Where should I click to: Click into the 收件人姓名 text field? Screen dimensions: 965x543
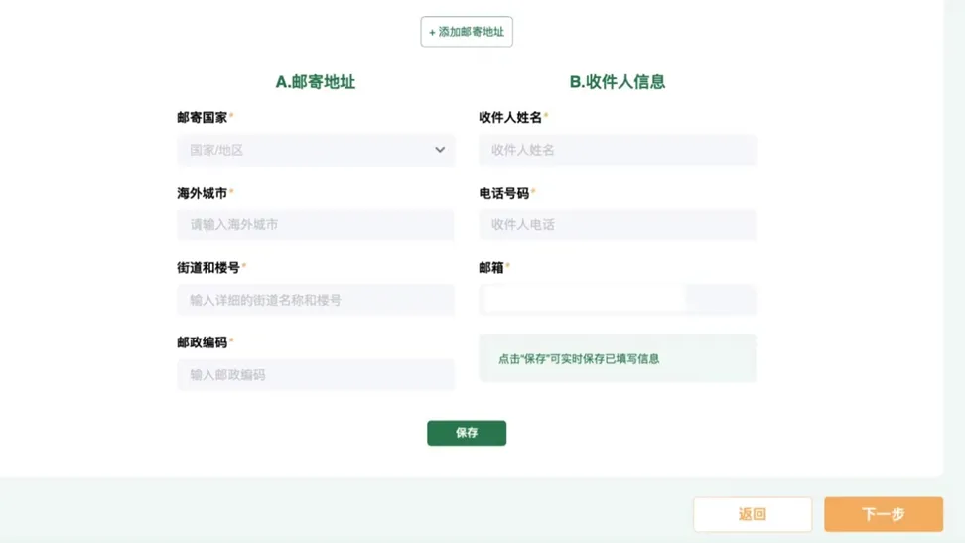(617, 150)
